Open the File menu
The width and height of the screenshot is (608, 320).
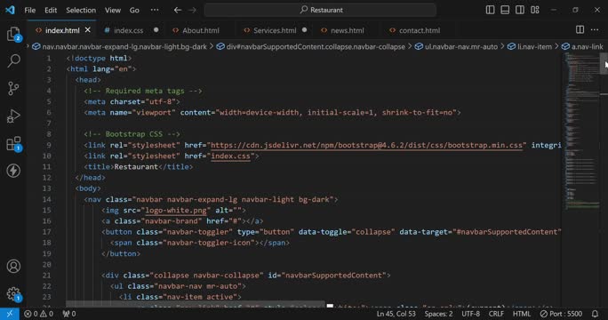pyautogui.click(x=30, y=10)
